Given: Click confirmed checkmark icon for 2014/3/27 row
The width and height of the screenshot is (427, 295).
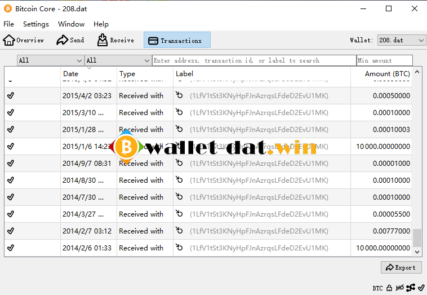Looking at the screenshot, I should coord(11,214).
